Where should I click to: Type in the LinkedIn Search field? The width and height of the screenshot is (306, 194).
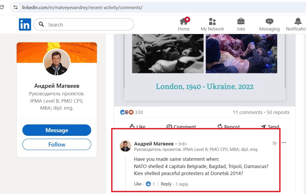(88, 25)
